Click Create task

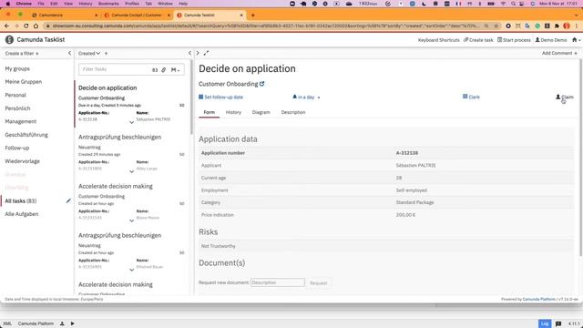(x=478, y=40)
